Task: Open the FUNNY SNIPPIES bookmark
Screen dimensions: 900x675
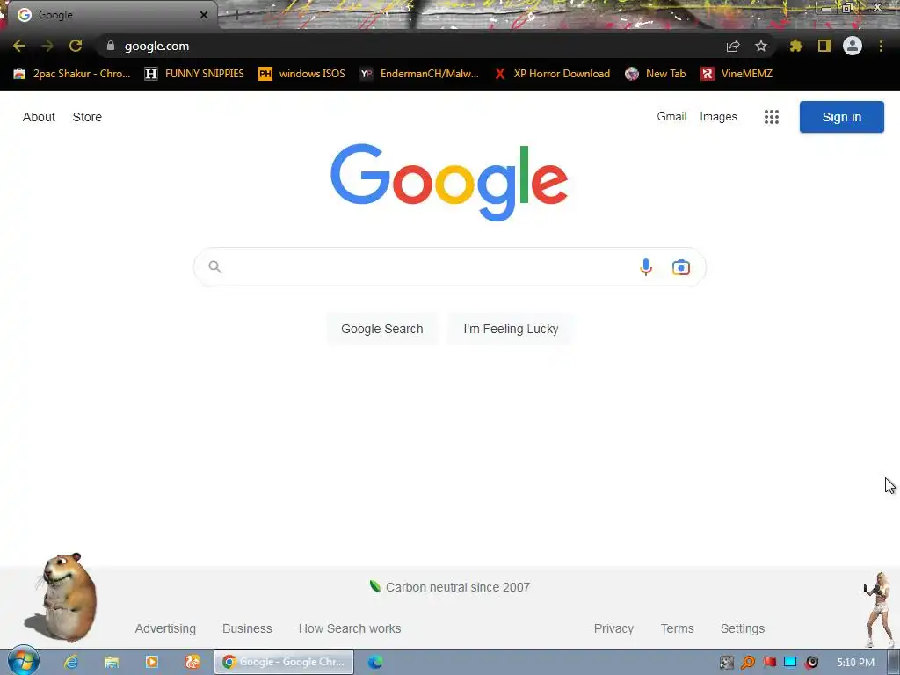Action: 194,74
